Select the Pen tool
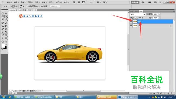176x99 pixels. 3,35
